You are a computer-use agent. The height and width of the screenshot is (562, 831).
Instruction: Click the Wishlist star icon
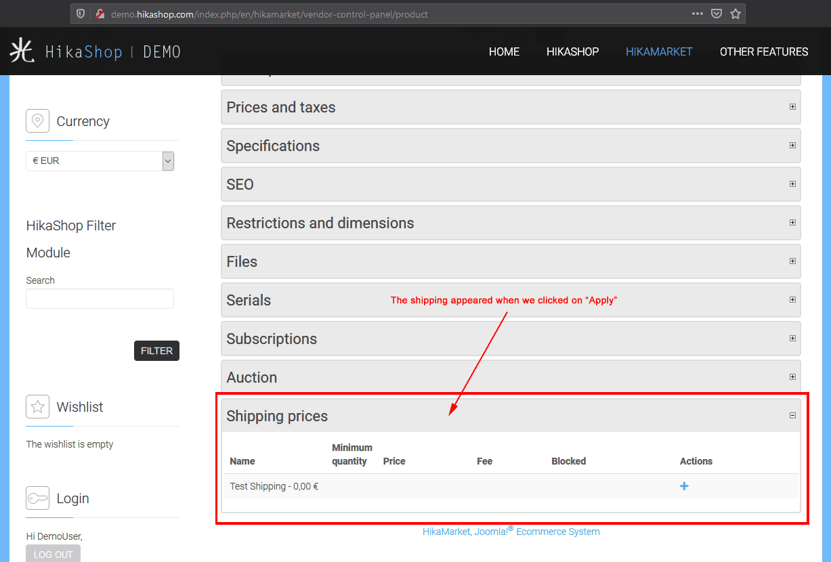pyautogui.click(x=38, y=407)
